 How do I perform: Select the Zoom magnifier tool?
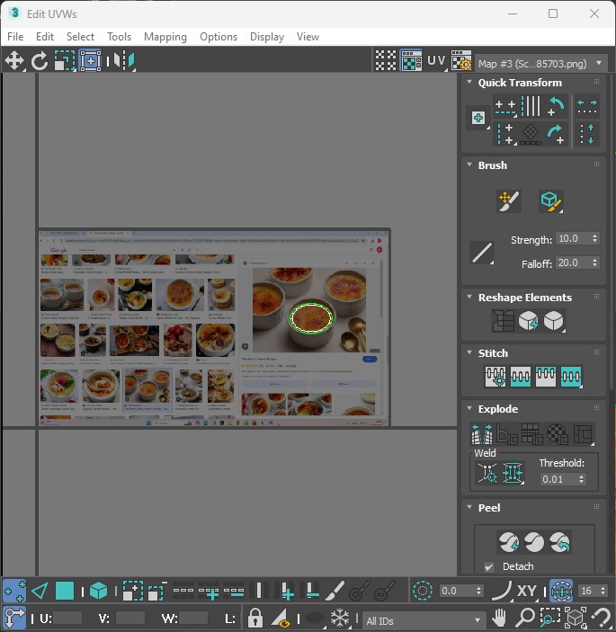(x=525, y=618)
